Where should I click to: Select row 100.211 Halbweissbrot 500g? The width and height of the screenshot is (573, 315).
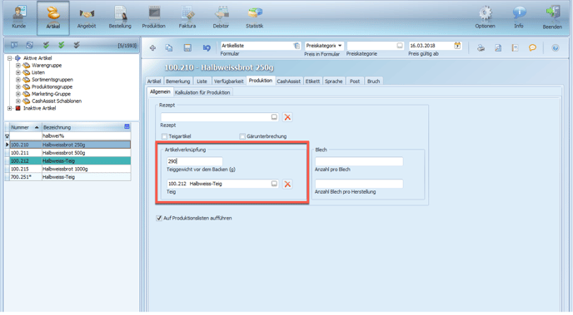coord(70,153)
